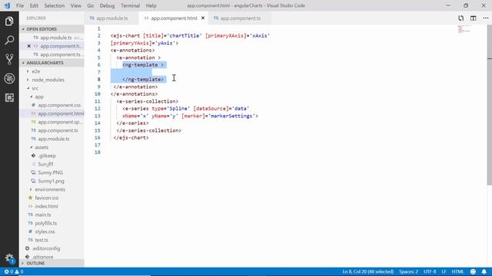This screenshot has height=276, width=492.
Task: Click the line and column indicator
Action: tap(367, 271)
